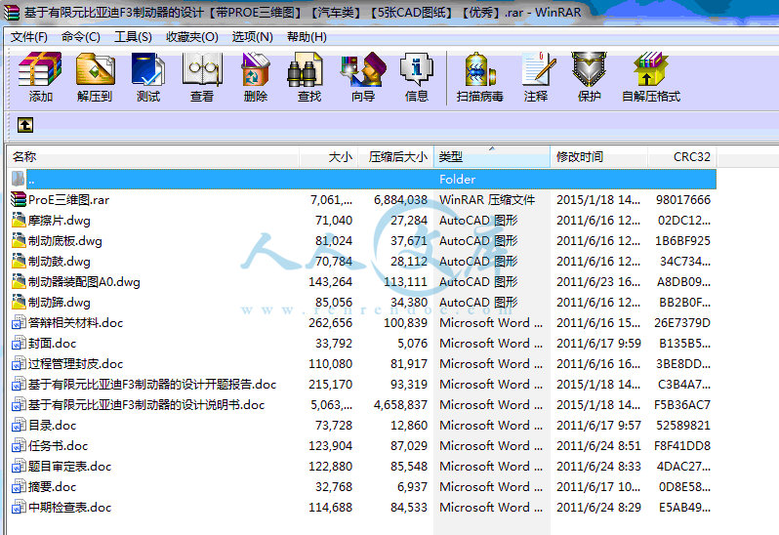
Task: Click the 扫描病毒 (Virus Scan) icon
Action: click(480, 69)
